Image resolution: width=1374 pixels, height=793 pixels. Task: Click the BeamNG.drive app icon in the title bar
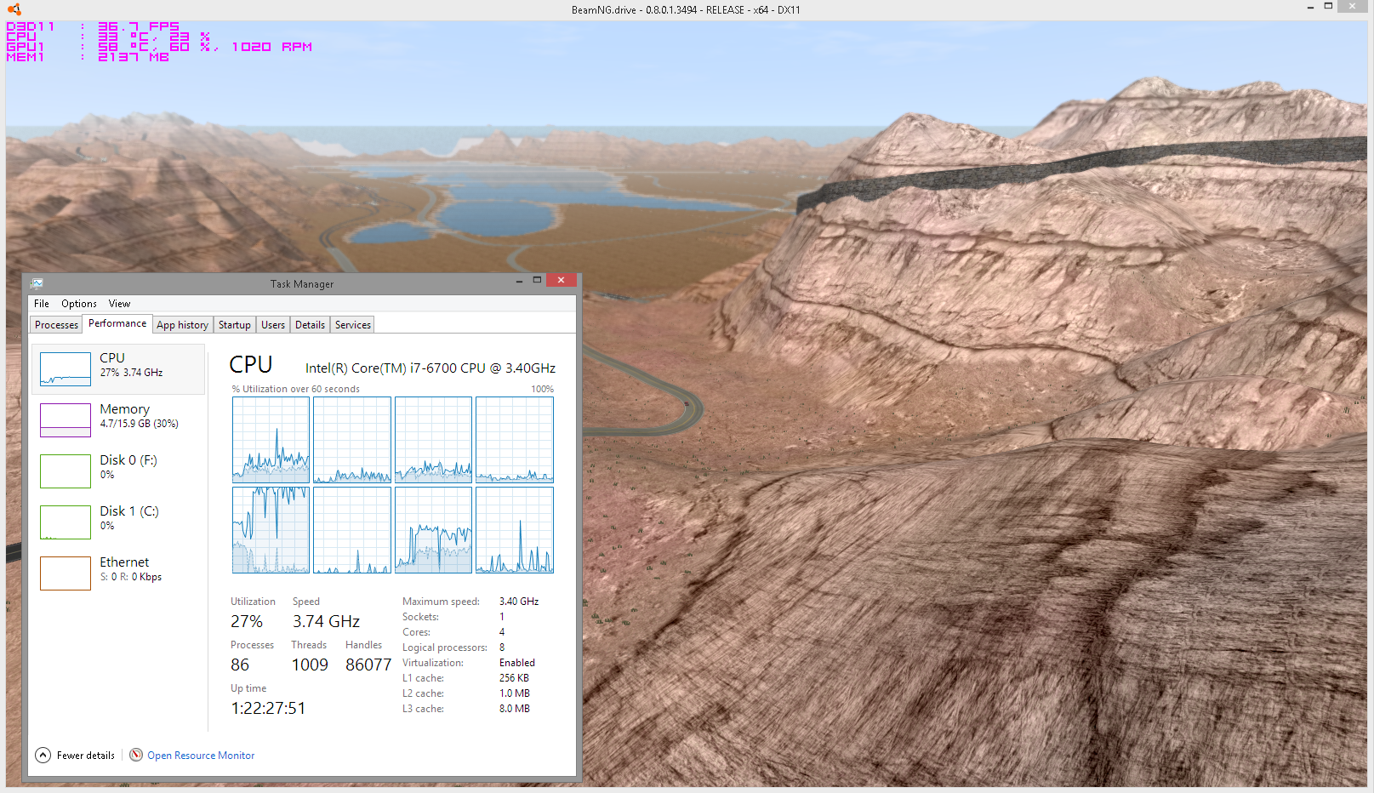(14, 9)
